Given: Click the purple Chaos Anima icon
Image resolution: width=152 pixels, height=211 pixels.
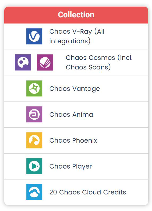Looking at the screenshot, I should tap(34, 114).
